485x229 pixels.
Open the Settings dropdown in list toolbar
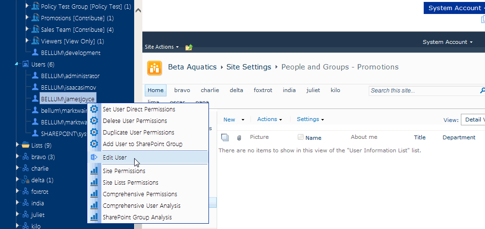point(310,120)
